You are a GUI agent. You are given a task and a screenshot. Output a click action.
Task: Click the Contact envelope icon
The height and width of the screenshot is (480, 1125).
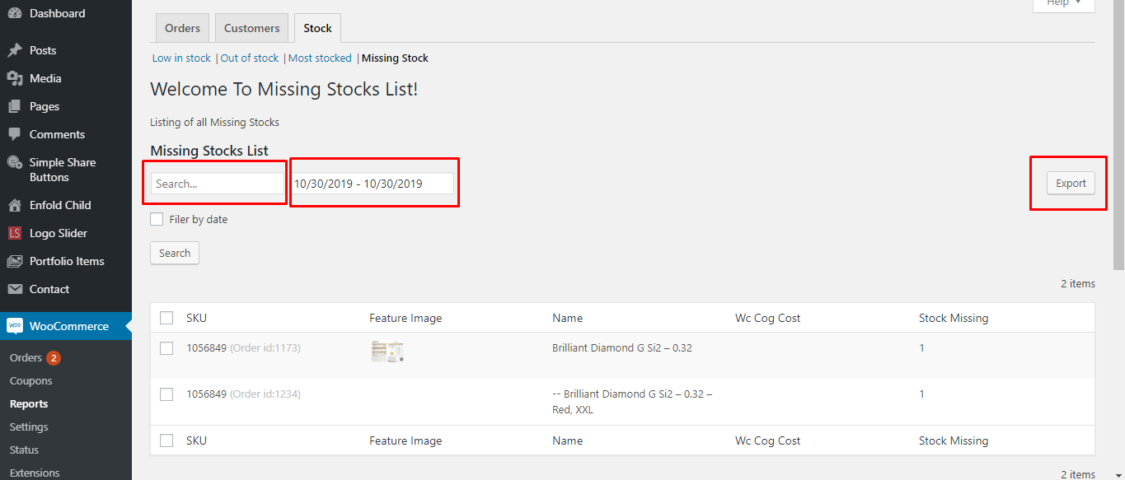click(14, 289)
